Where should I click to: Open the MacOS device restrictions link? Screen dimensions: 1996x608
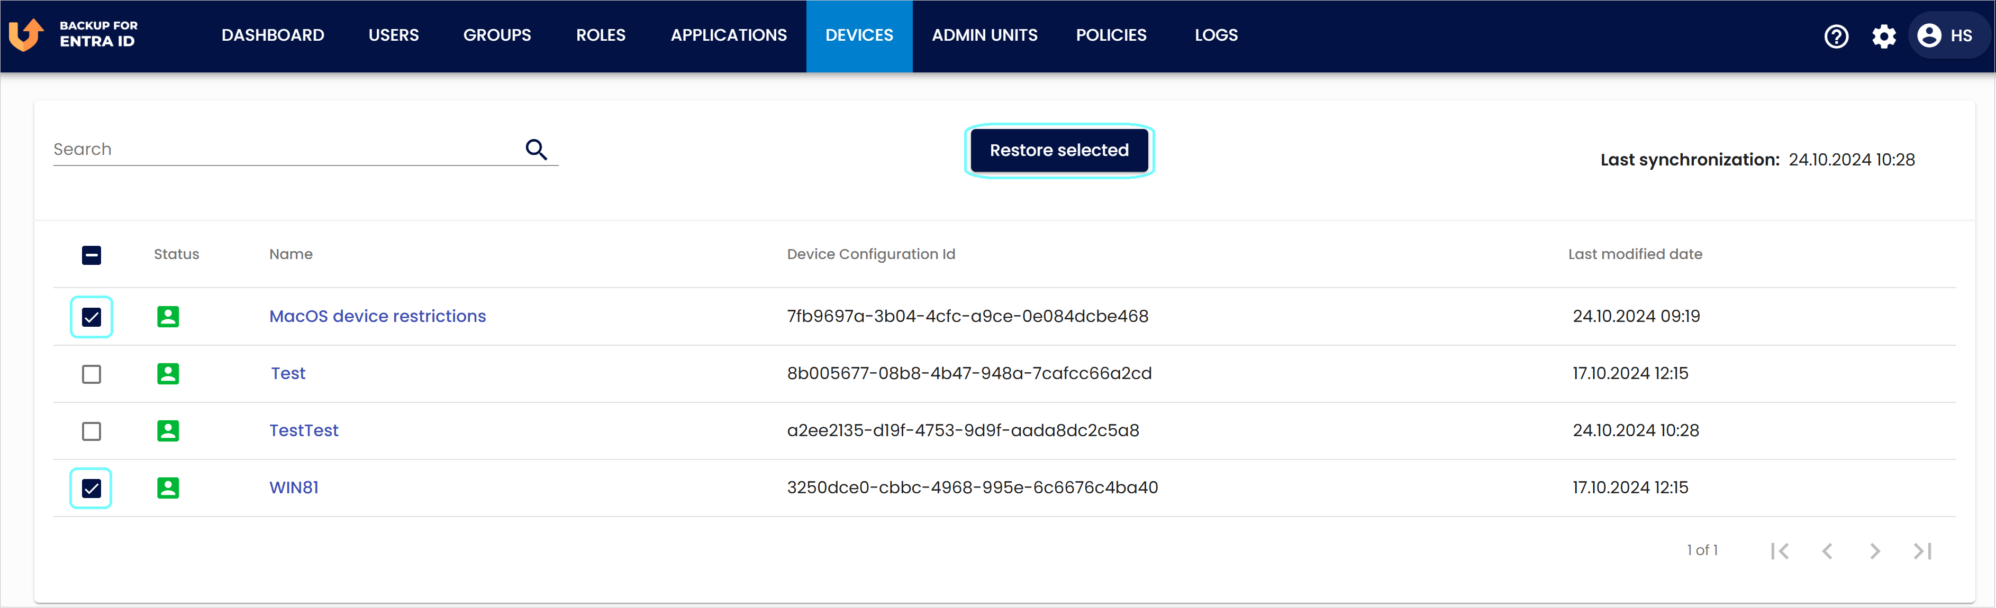[377, 316]
